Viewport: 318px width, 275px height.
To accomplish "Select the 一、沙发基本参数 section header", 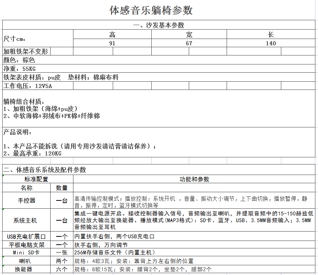I will click(159, 25).
